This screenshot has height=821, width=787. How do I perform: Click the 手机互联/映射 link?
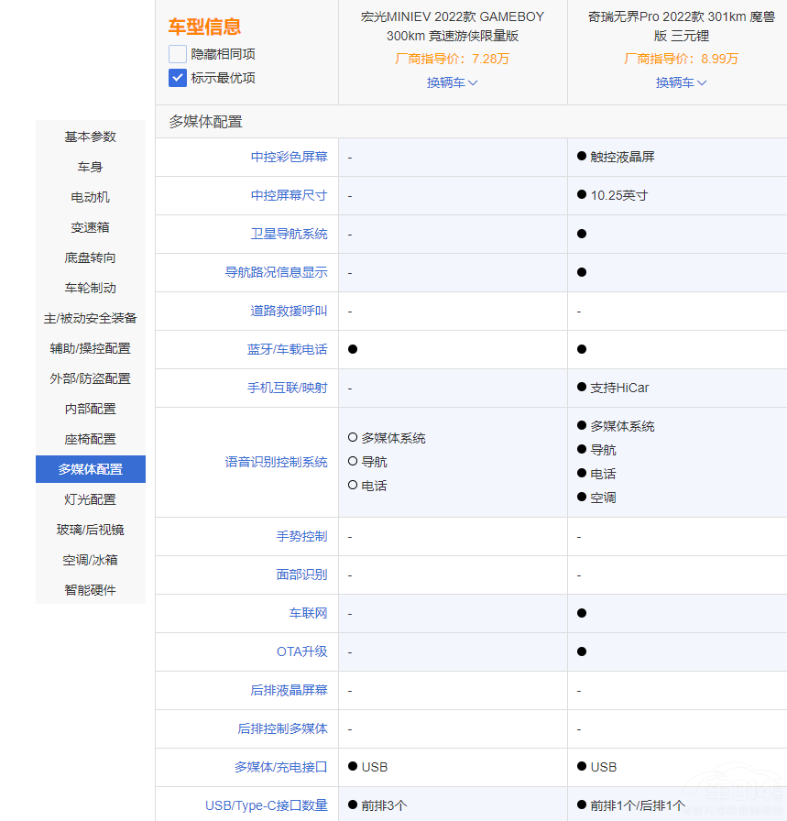tap(287, 388)
